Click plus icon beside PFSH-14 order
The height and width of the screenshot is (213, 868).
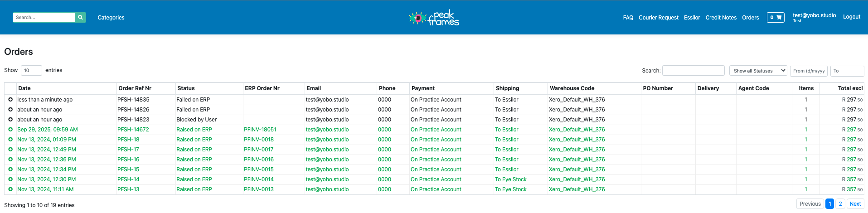point(10,179)
